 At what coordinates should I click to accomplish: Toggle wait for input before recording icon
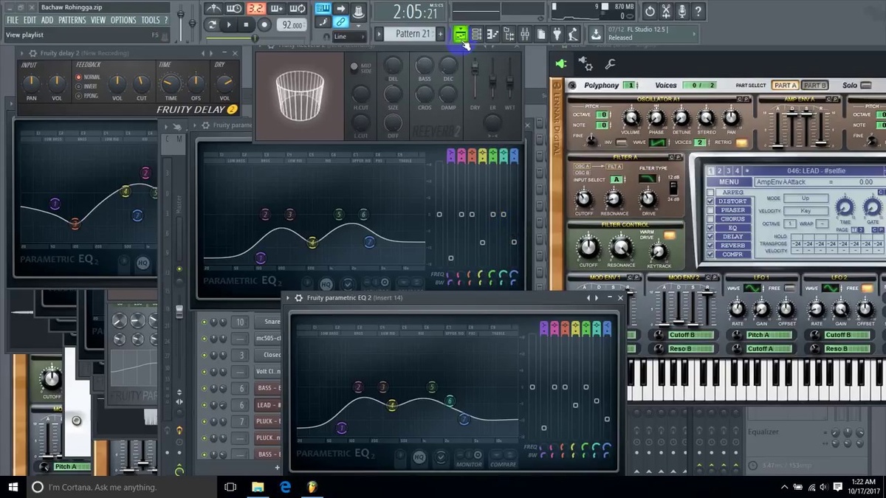pos(234,8)
